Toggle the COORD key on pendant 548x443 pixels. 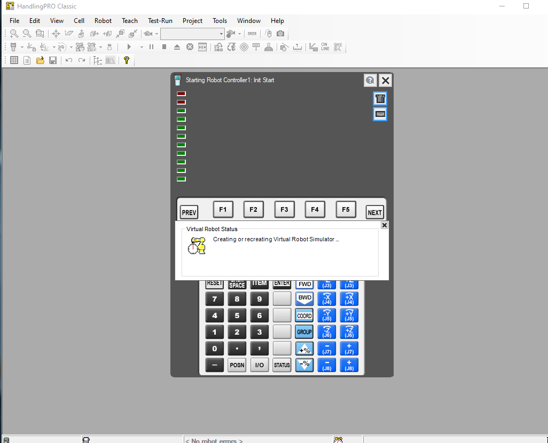pos(304,316)
